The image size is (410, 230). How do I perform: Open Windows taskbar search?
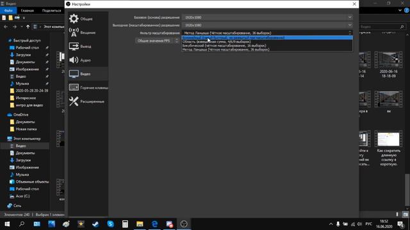[x=22, y=224]
